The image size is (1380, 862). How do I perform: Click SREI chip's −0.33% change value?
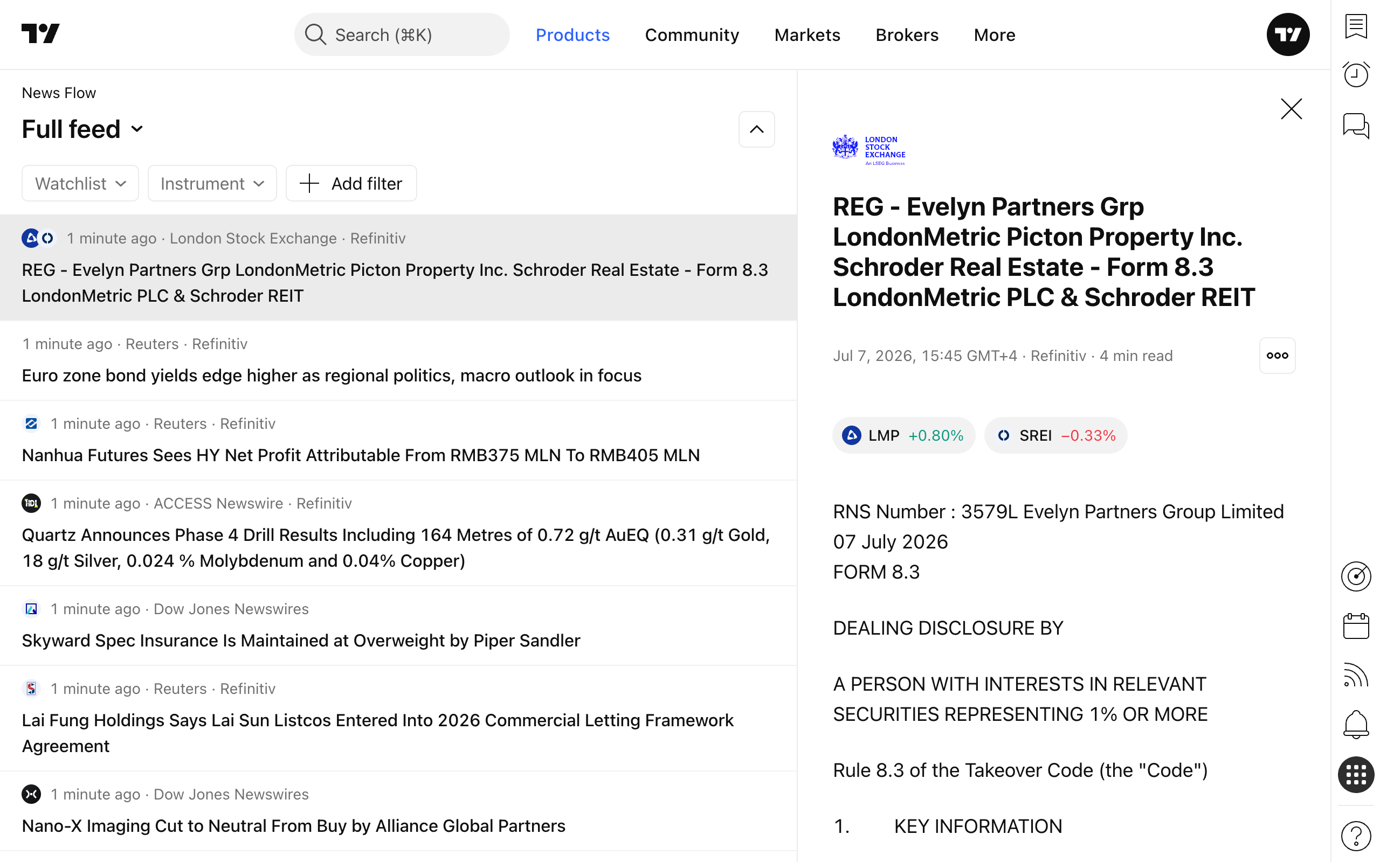point(1088,435)
